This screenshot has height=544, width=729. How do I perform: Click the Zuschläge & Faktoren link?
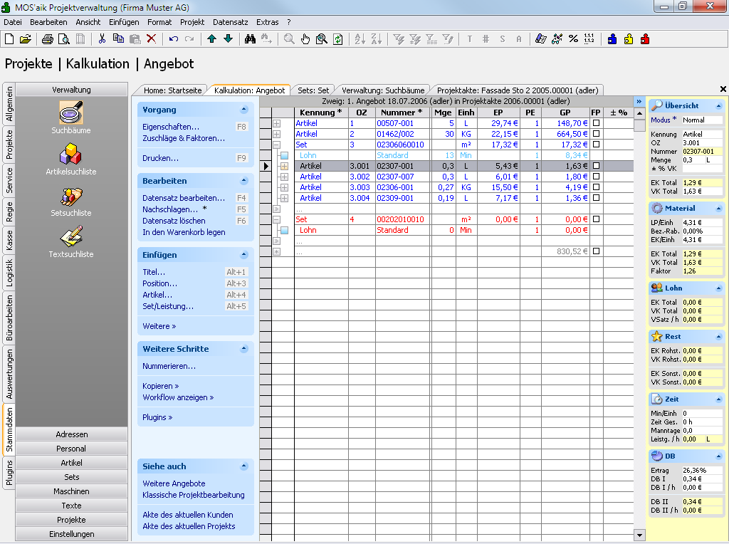[183, 138]
